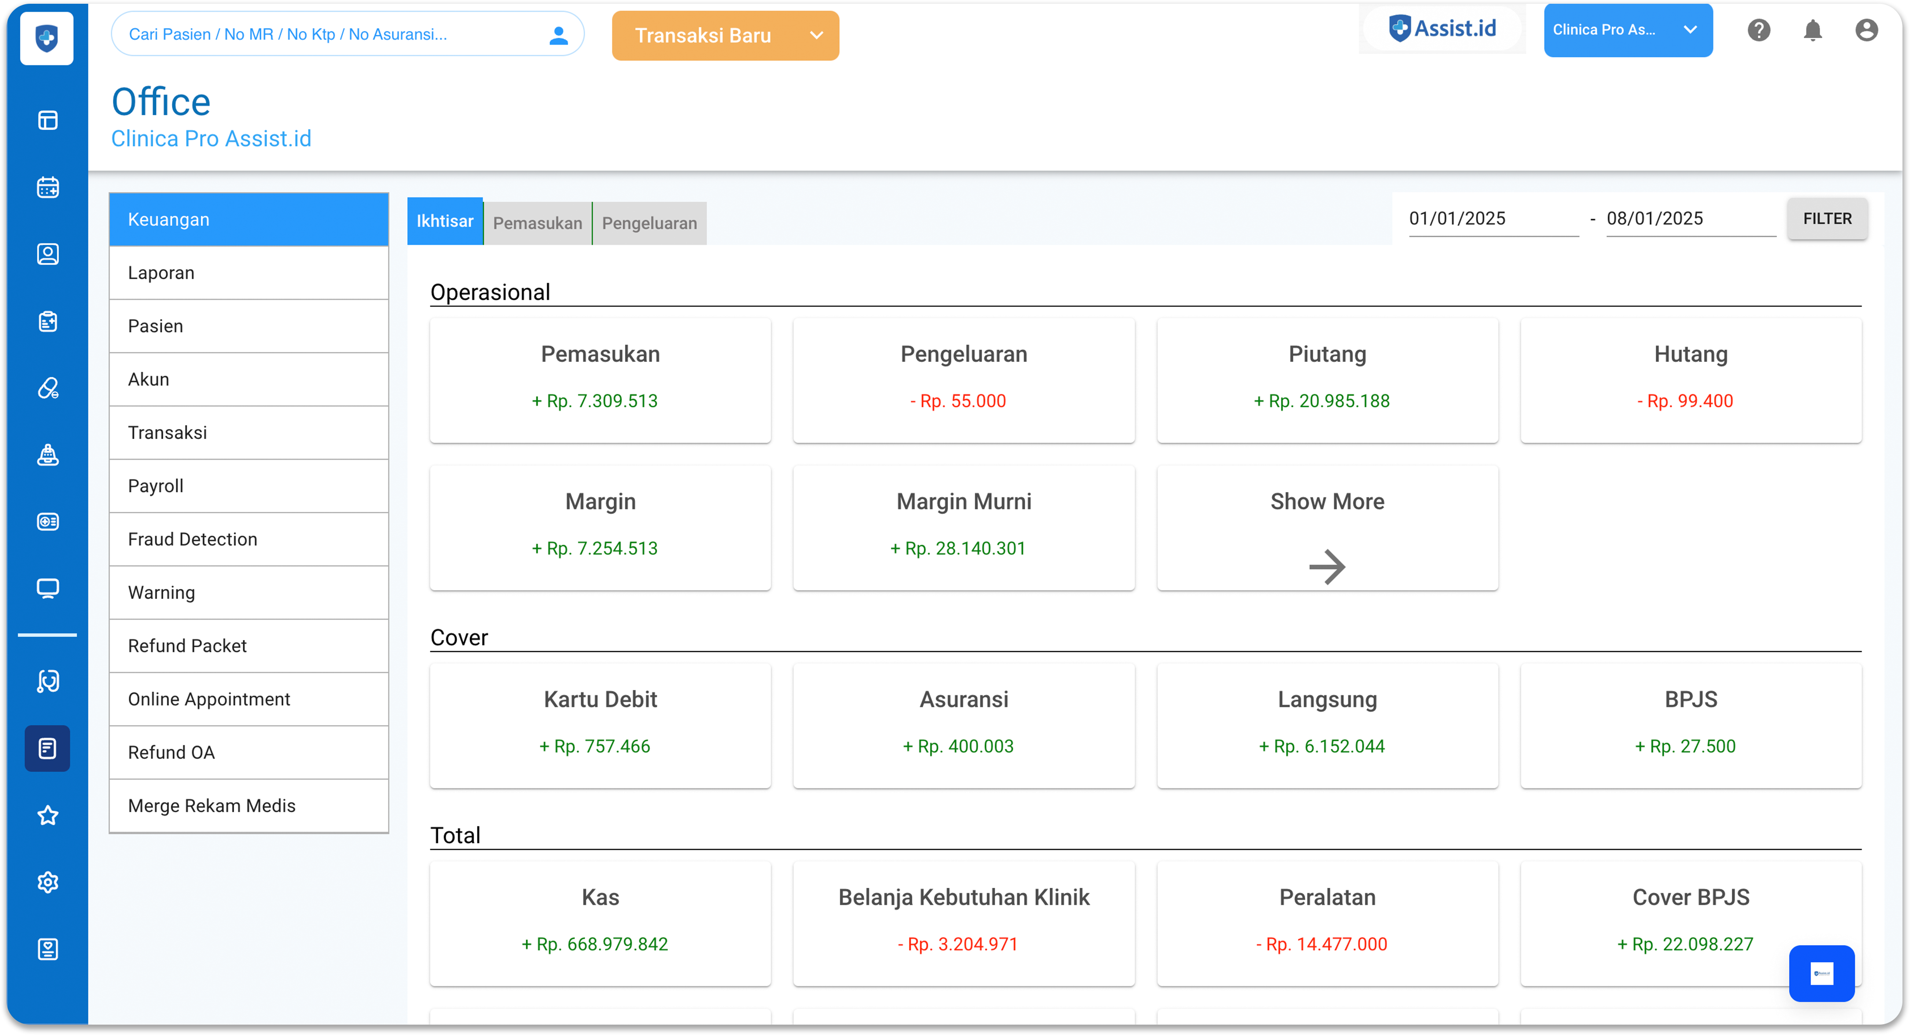Image resolution: width=1910 pixels, height=1035 pixels.
Task: Click the end date field 08/01/2025
Action: tap(1691, 219)
